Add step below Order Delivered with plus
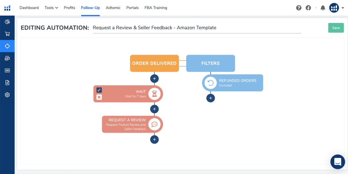The height and width of the screenshot is (174, 348). (154, 78)
